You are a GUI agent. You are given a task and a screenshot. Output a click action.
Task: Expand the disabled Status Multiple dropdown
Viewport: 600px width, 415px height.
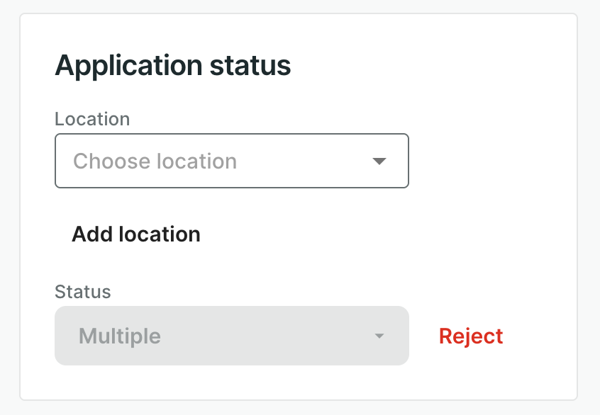tap(231, 336)
